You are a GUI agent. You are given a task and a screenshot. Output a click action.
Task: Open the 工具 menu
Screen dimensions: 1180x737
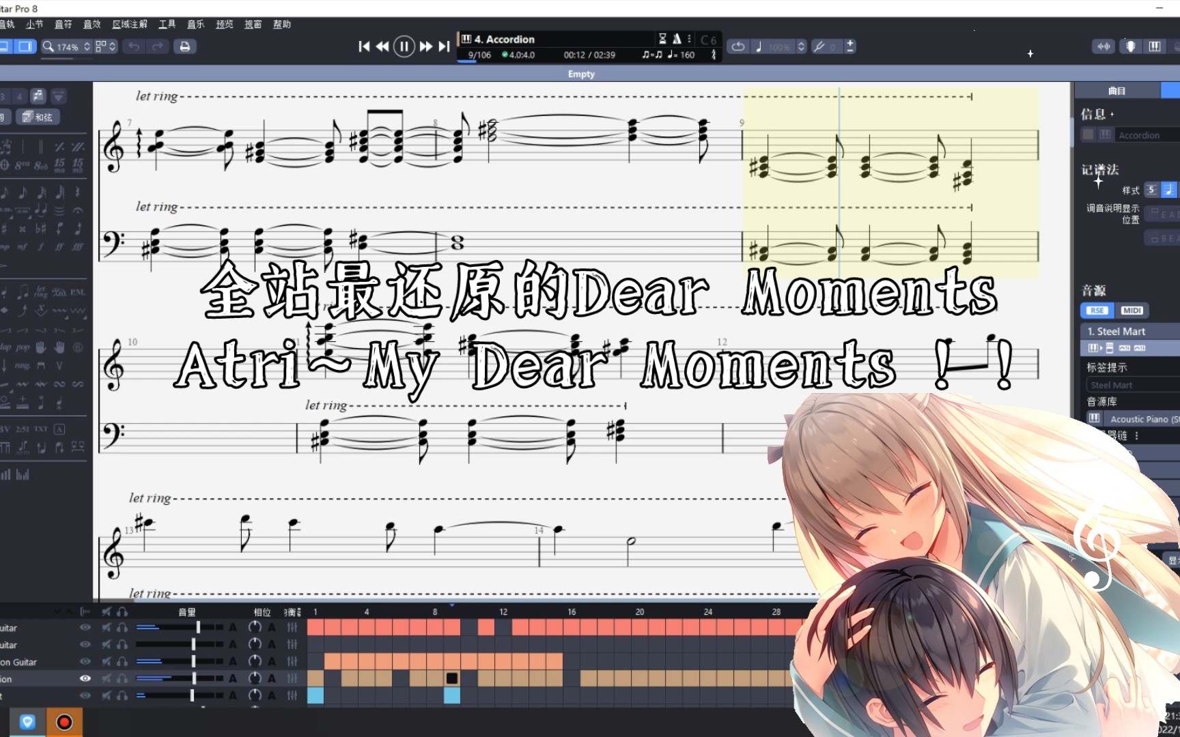167,24
